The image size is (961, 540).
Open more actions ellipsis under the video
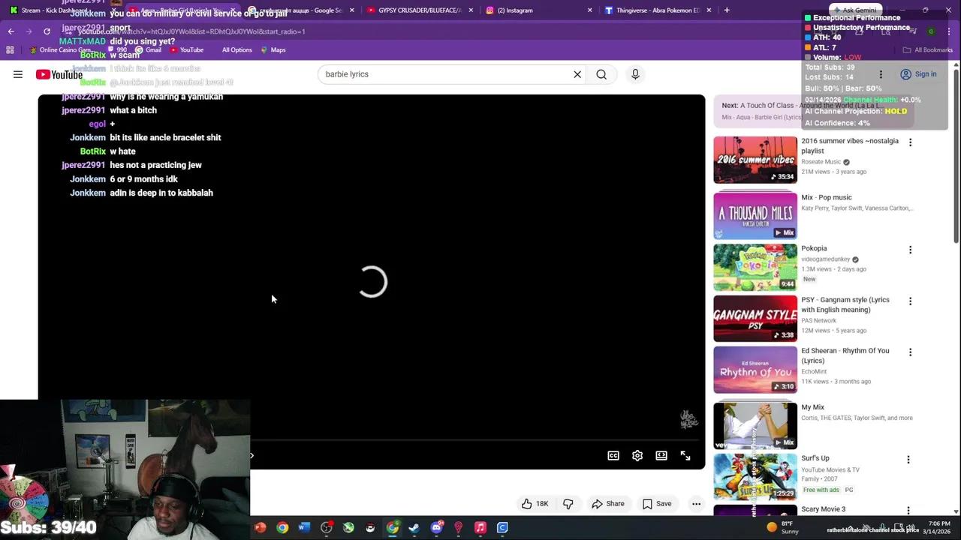(696, 504)
